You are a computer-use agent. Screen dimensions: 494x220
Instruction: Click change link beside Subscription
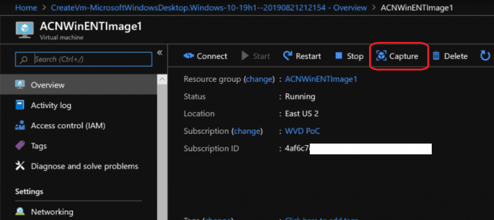[247, 131]
